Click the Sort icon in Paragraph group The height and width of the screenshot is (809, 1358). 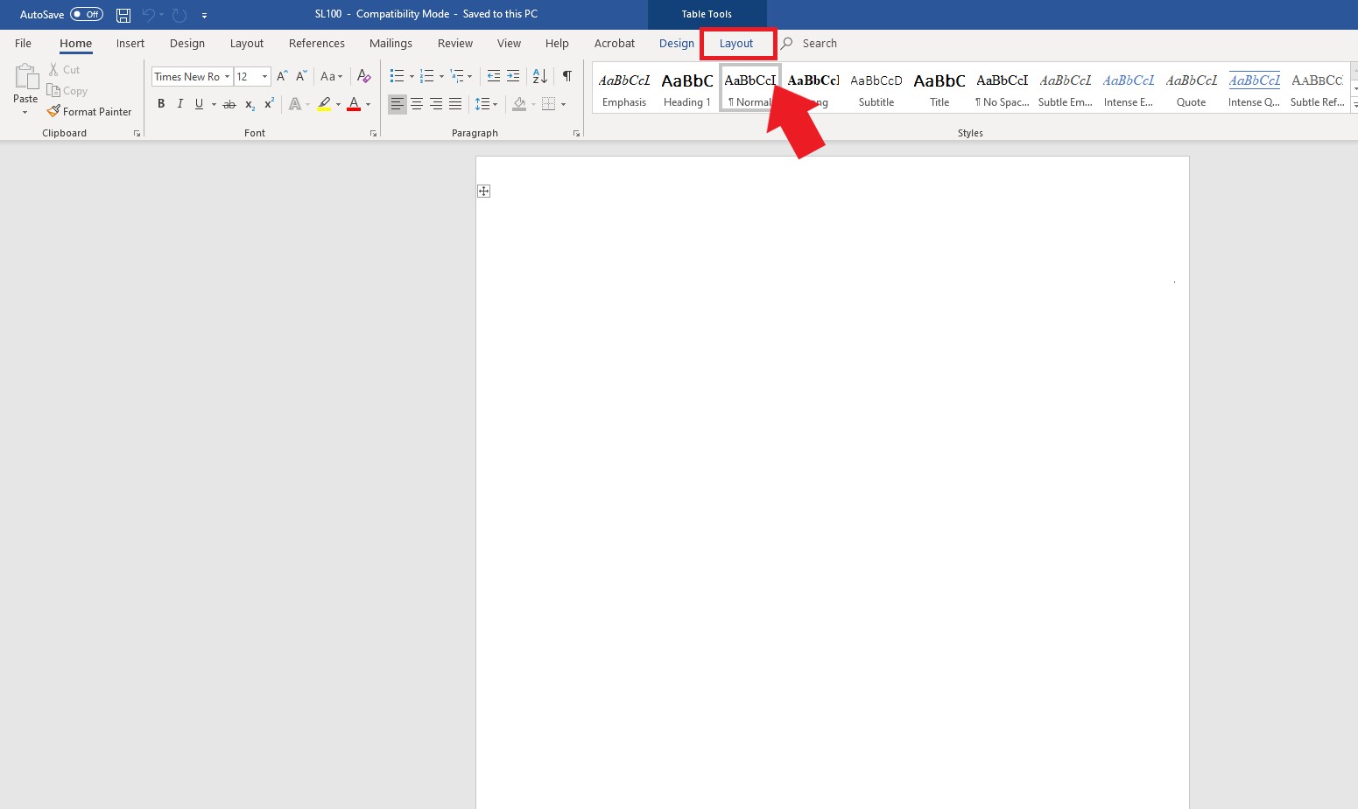538,76
